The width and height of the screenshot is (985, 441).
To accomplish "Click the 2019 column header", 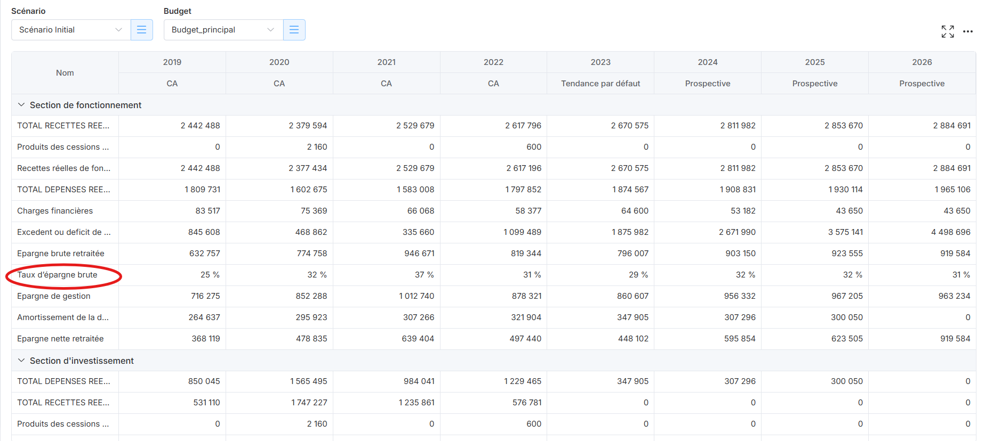I will pos(172,62).
